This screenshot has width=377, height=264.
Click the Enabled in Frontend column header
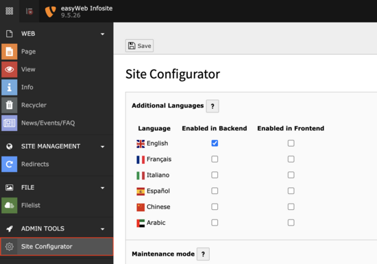click(x=291, y=128)
